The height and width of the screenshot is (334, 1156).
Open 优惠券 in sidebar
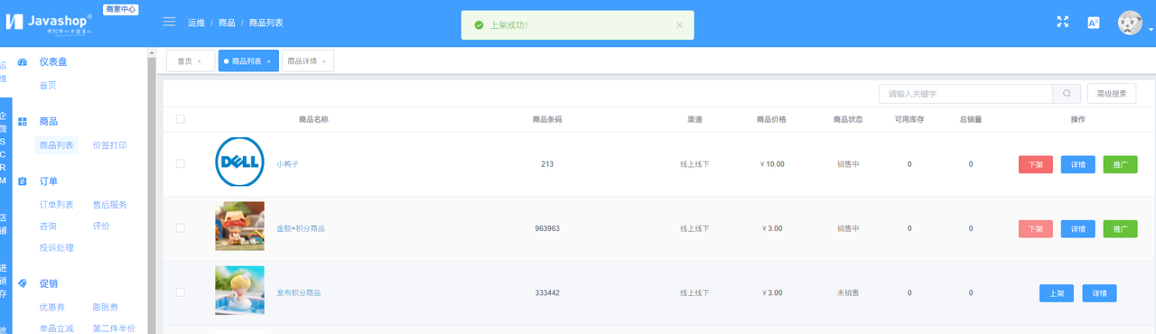pyautogui.click(x=52, y=307)
